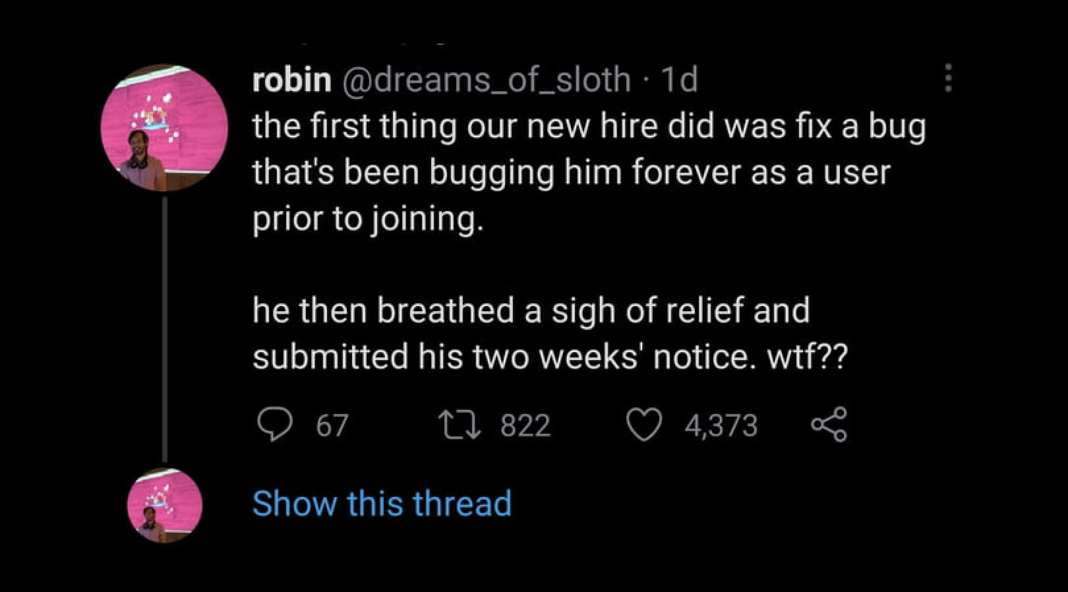The height and width of the screenshot is (592, 1068).
Task: Open the three-dot more options menu
Action: point(948,78)
